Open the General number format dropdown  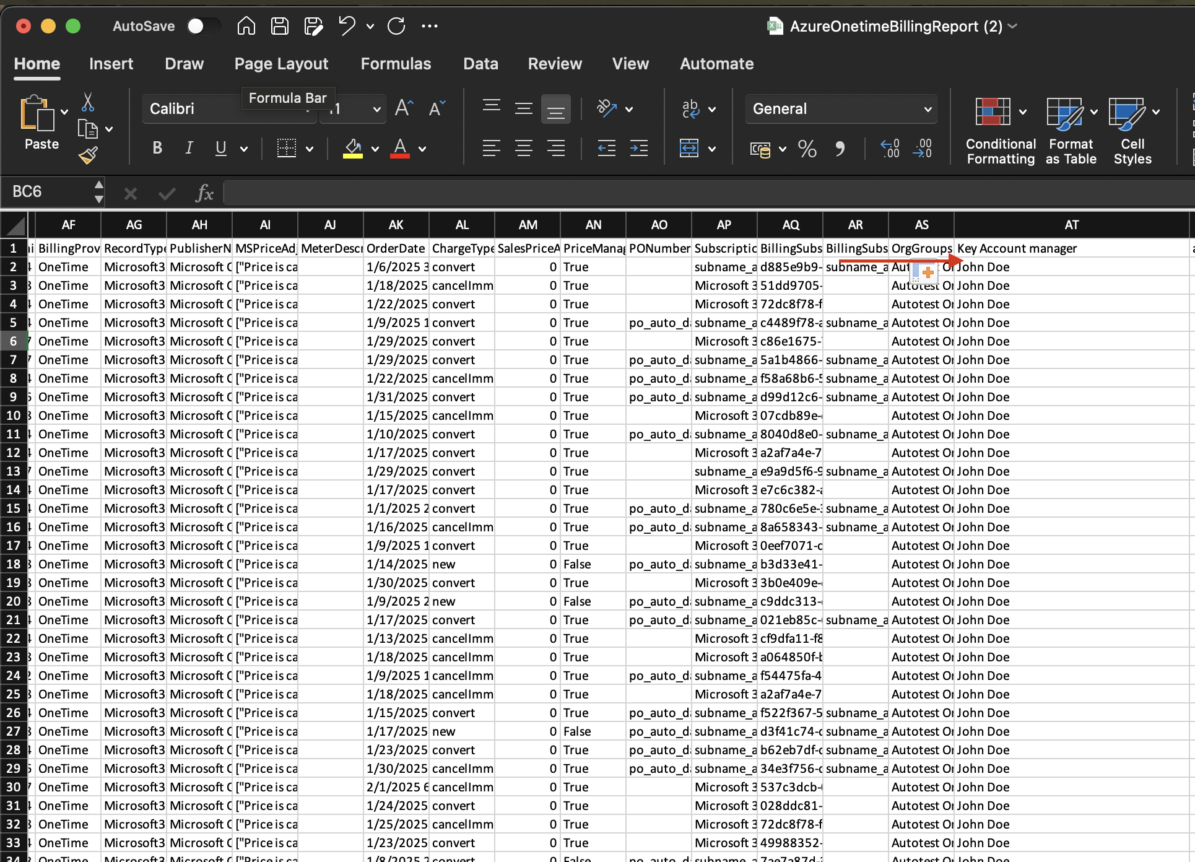928,108
